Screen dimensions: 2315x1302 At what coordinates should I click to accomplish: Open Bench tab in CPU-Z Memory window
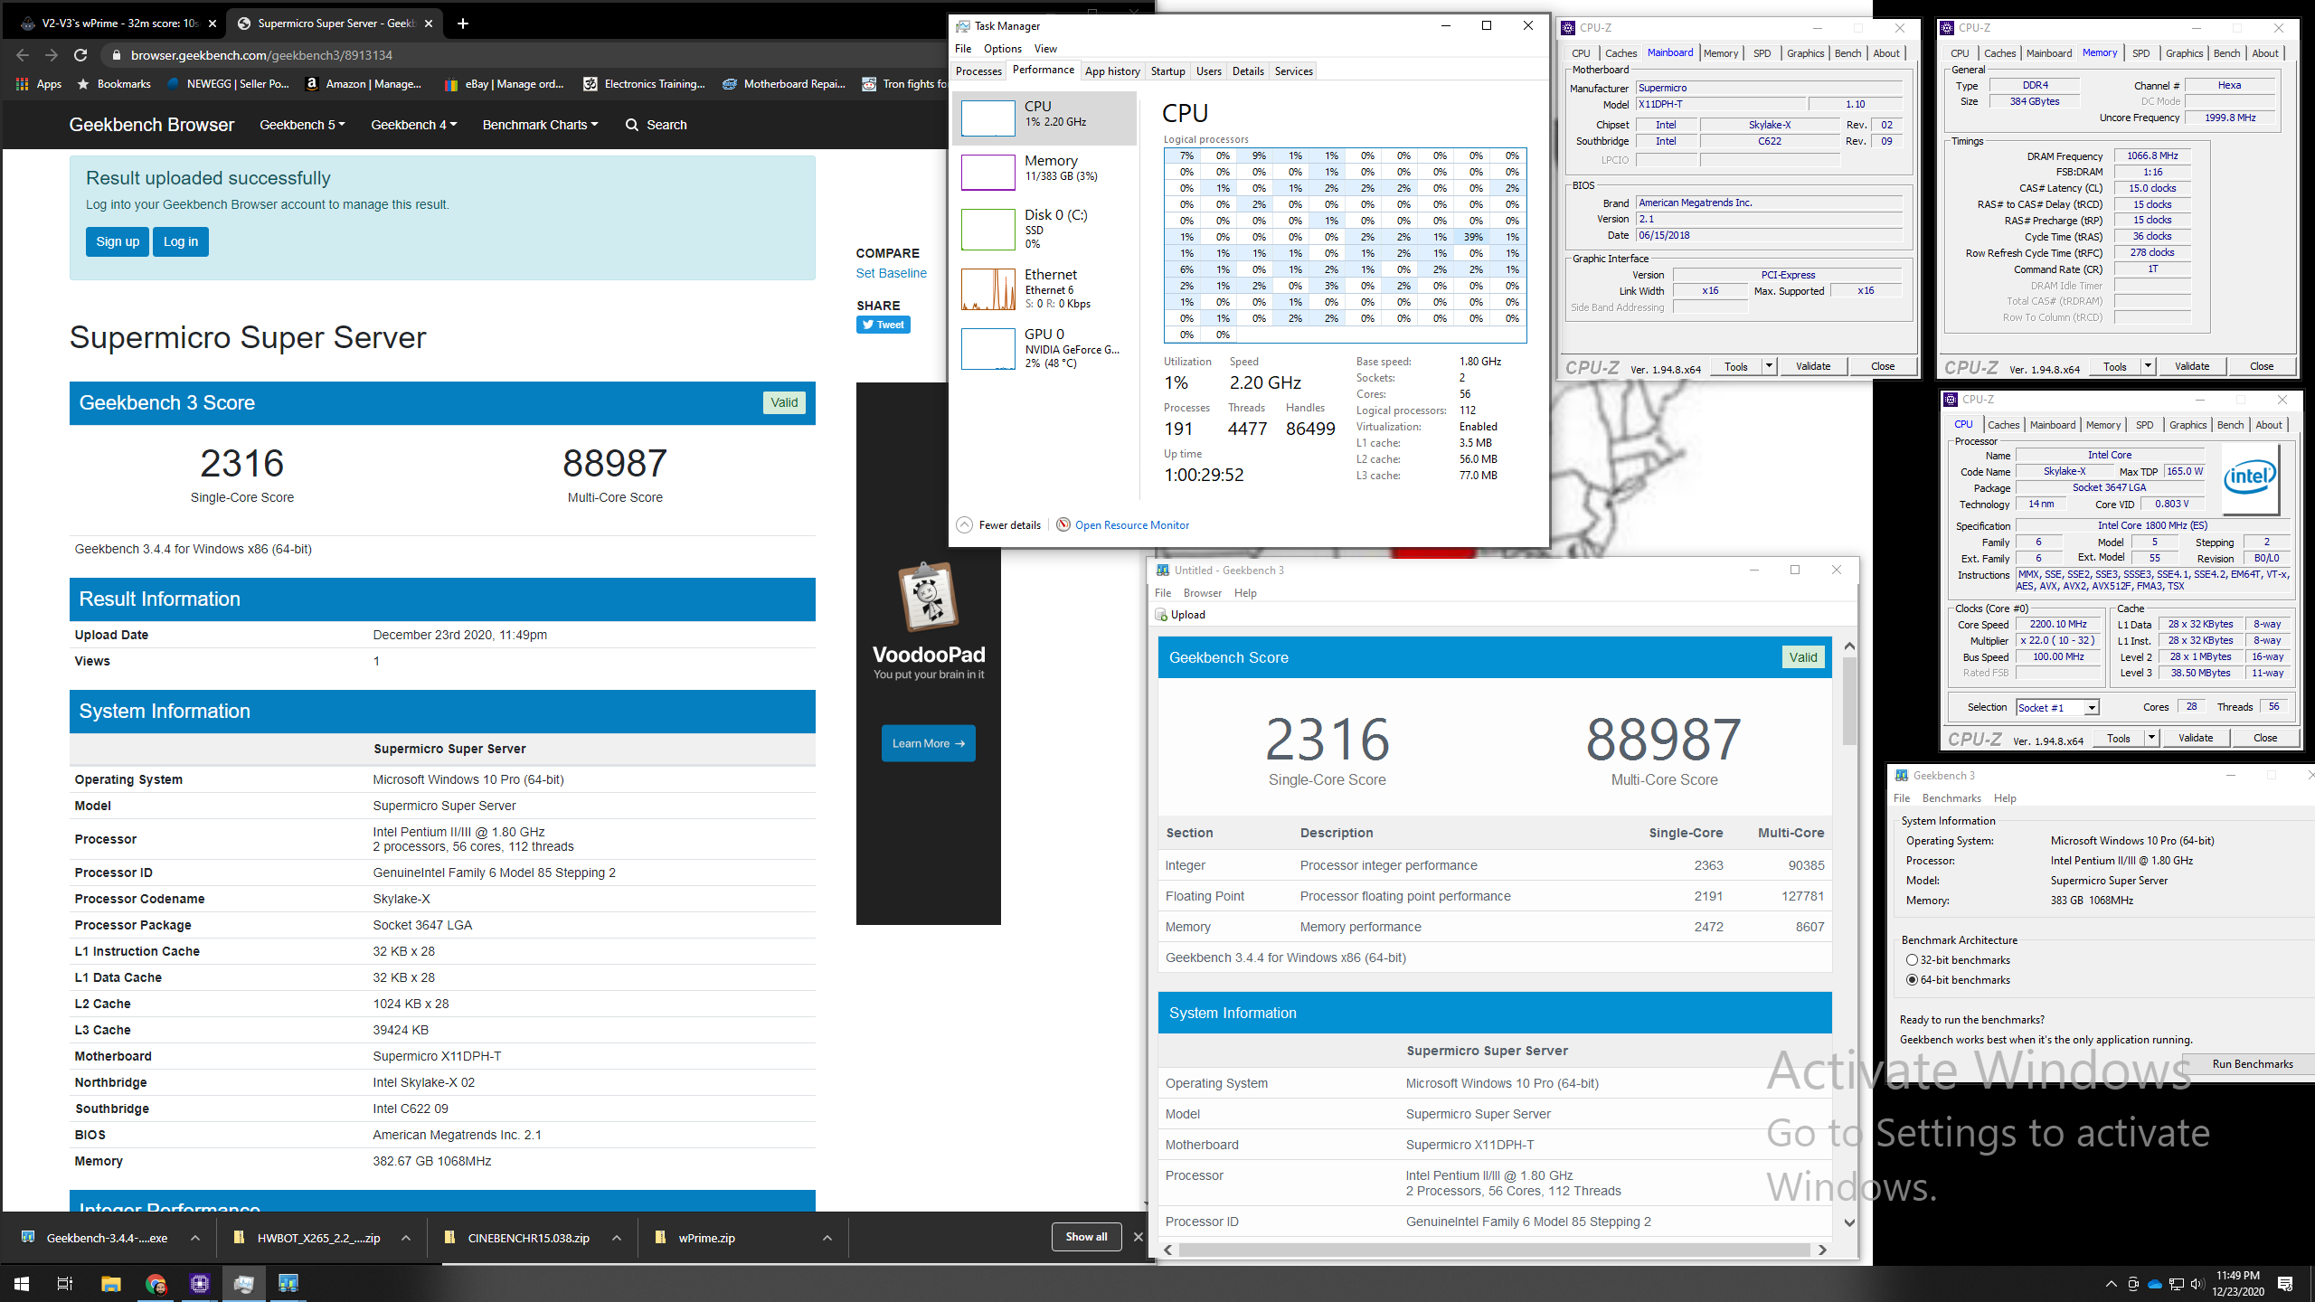click(x=2226, y=53)
